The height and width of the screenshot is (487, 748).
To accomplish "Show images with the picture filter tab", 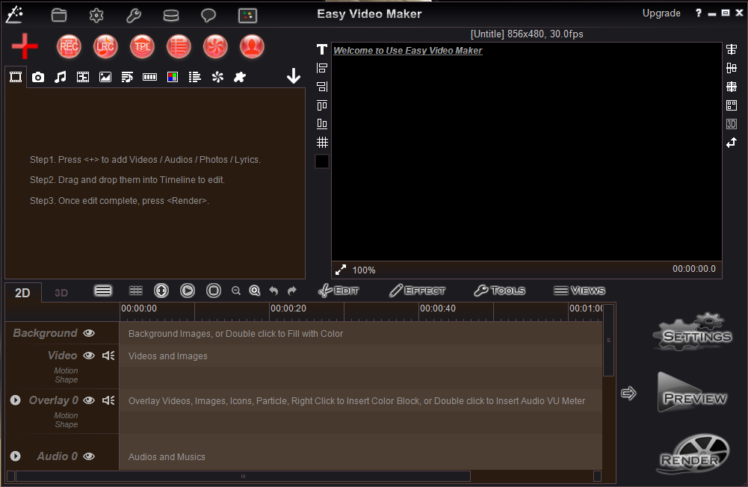I will [105, 77].
